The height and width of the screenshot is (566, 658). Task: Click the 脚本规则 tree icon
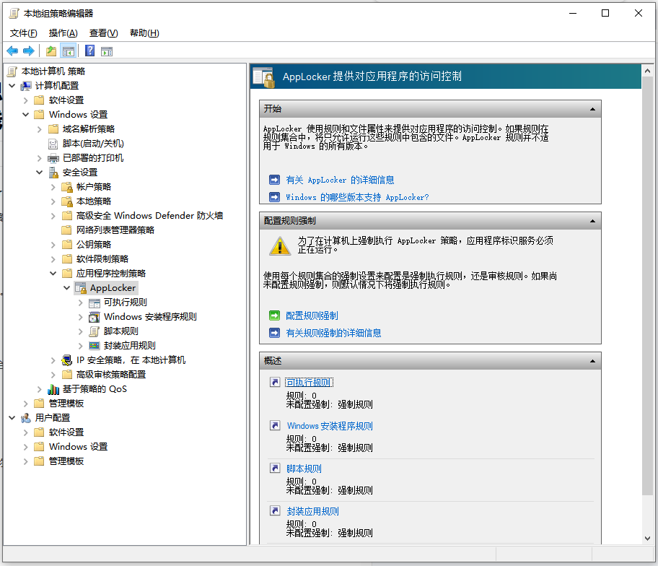pyautogui.click(x=95, y=331)
